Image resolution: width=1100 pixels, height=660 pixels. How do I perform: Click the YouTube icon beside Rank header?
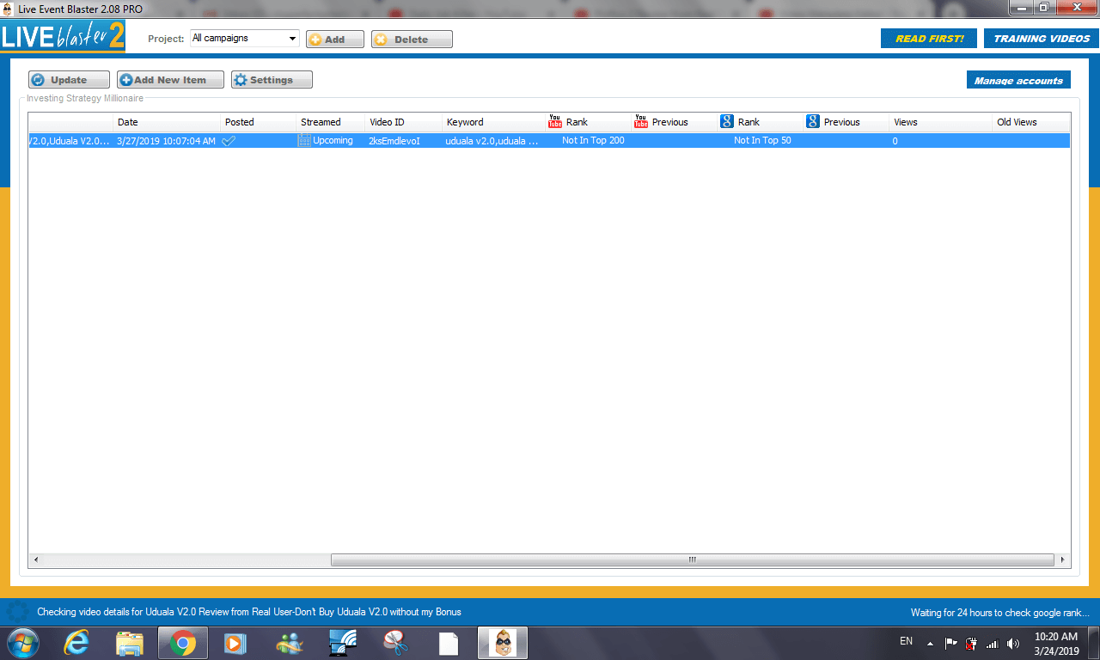[x=555, y=122]
